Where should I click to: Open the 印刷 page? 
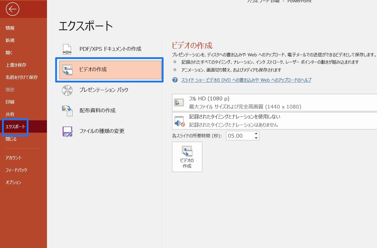point(10,102)
